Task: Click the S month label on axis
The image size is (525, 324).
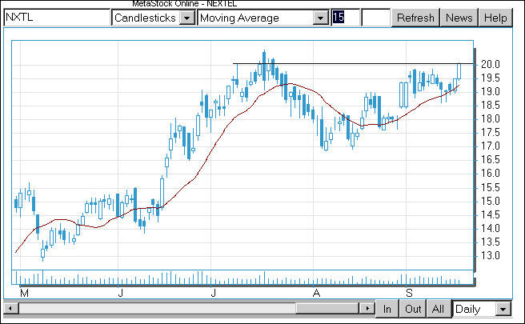Action: pos(409,294)
